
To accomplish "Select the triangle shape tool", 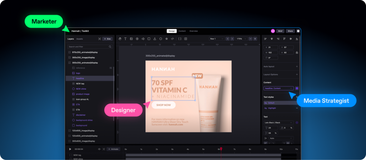I will click(x=155, y=39).
